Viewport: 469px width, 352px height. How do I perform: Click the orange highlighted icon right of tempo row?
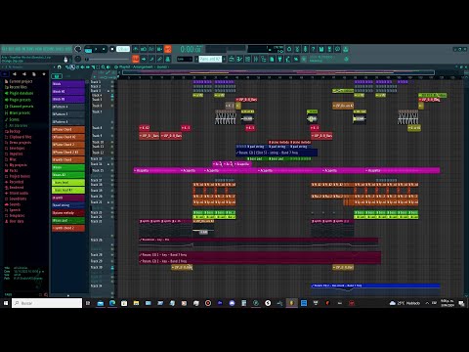coord(168,49)
